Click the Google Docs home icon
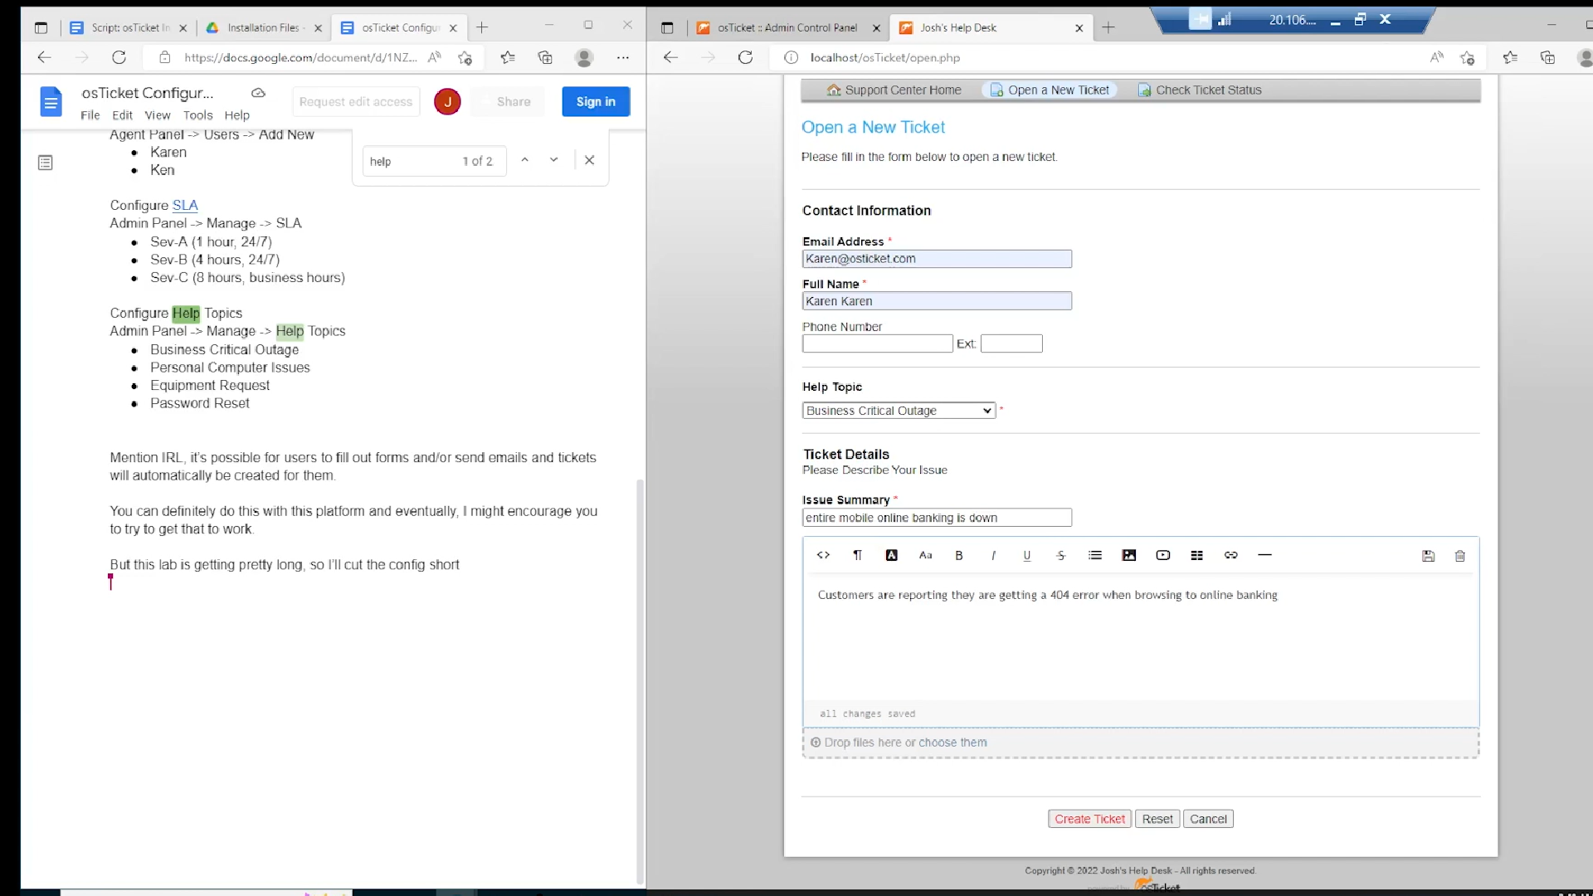This screenshot has width=1593, height=896. [x=51, y=102]
